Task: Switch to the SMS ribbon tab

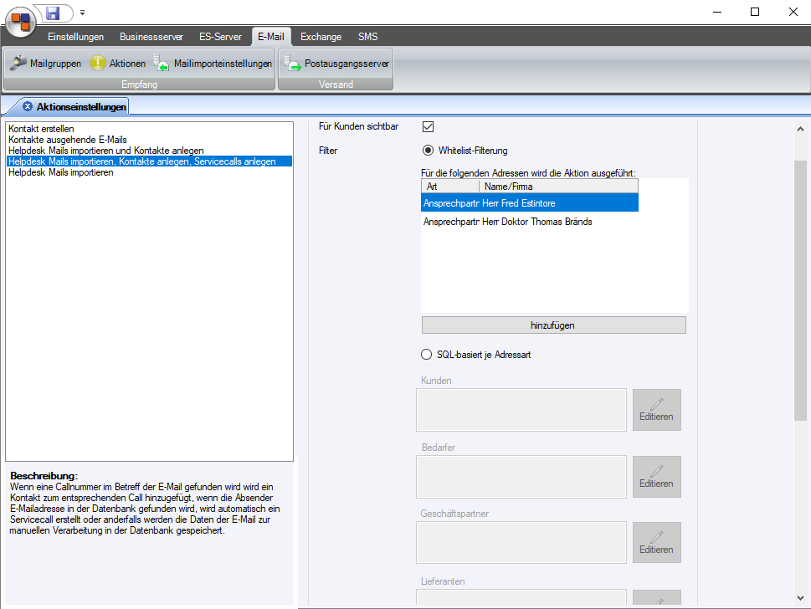Action: click(367, 37)
